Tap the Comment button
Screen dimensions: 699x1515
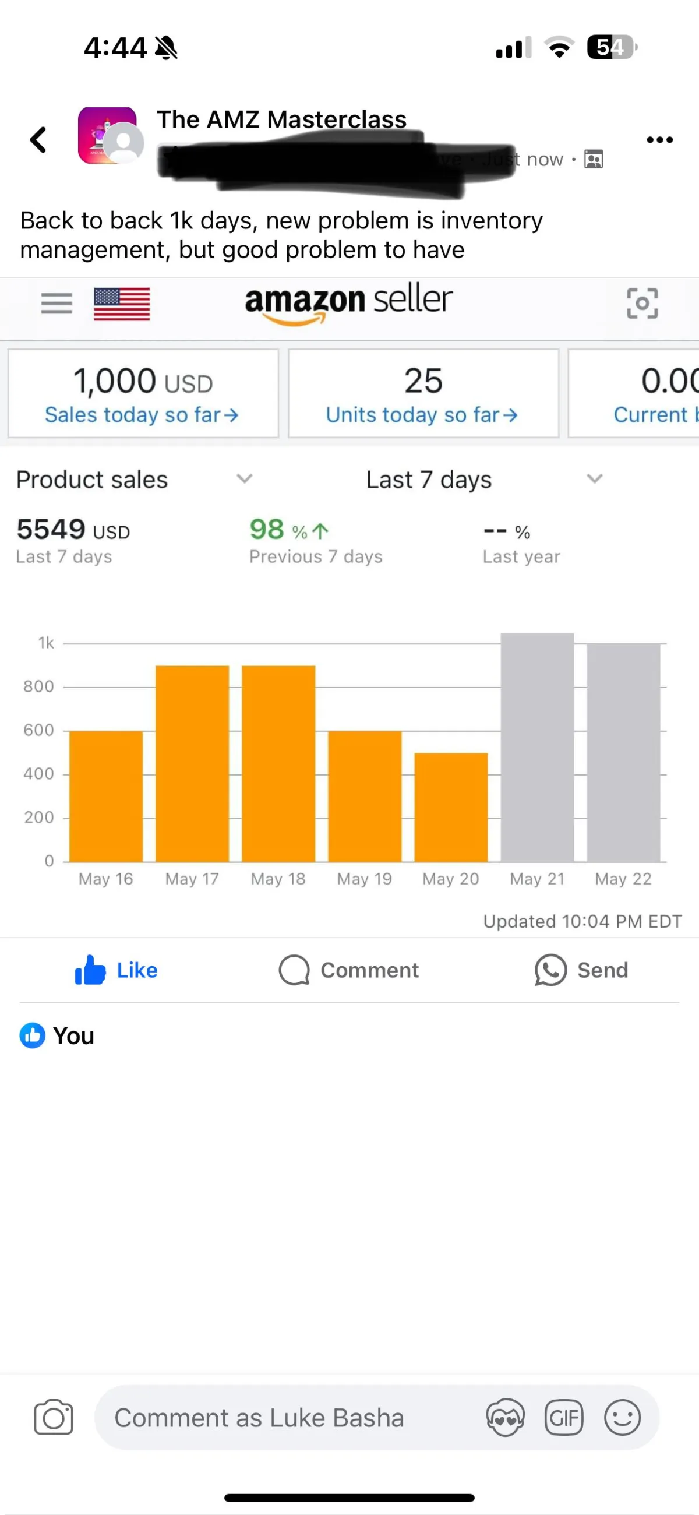[348, 970]
